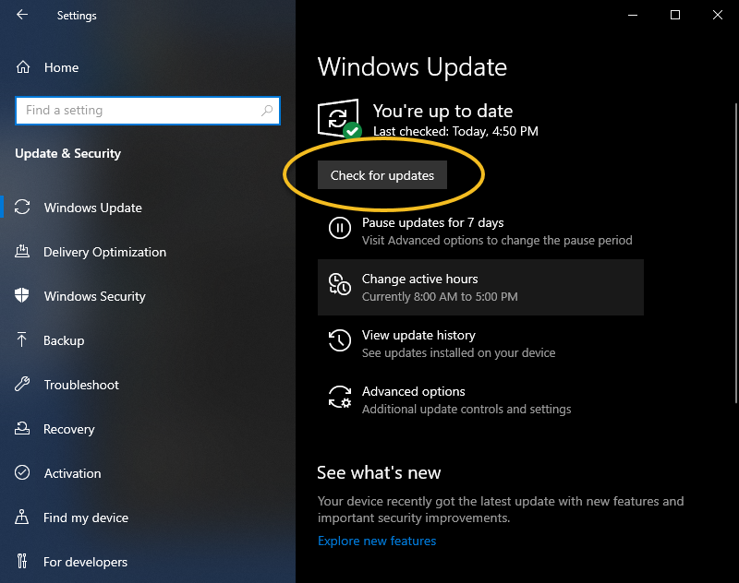Click the Advanced options gear-sync icon
739x583 pixels.
[340, 397]
